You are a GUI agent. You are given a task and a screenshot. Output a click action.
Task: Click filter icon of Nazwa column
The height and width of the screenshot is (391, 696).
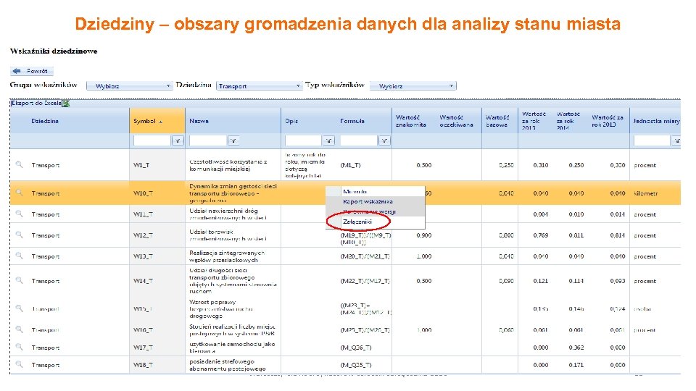233,140
